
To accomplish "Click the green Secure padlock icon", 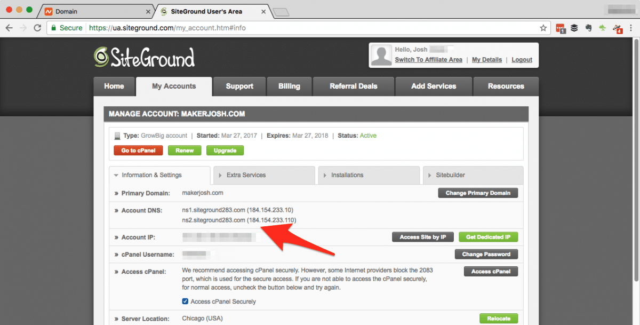I will (x=53, y=28).
